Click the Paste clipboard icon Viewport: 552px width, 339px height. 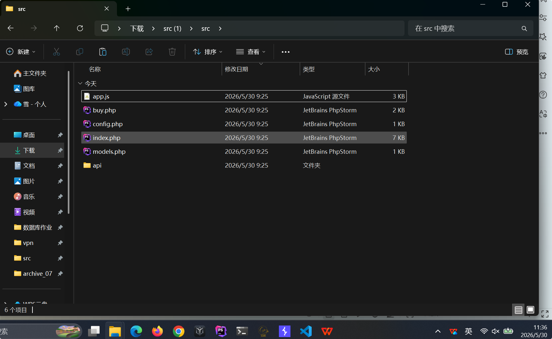103,52
